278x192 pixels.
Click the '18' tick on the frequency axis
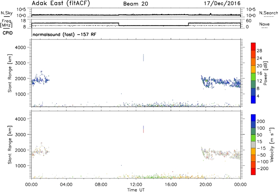tap(23, 21)
